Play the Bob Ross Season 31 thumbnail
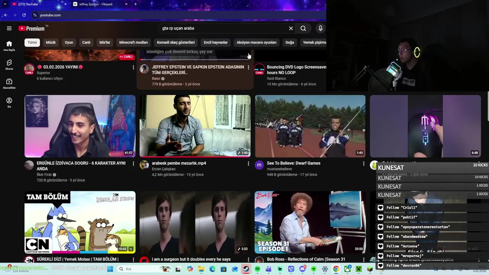Viewport: 489px width, 275px height. [x=310, y=222]
